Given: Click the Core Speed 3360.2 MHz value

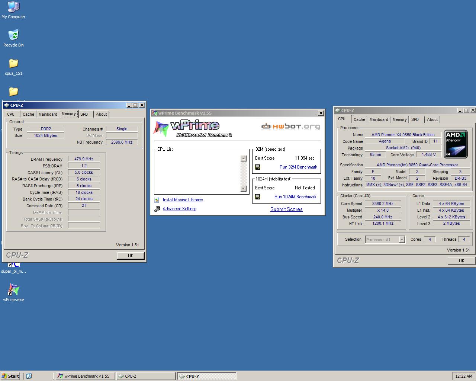Looking at the screenshot, I should pos(383,204).
